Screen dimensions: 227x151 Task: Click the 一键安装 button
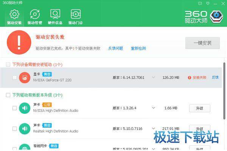202,43
